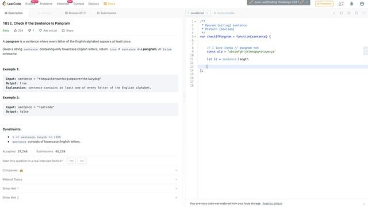Screen dimensions: 368x207
Task: Click Add to List heart button
Action: click(x=48, y=30)
